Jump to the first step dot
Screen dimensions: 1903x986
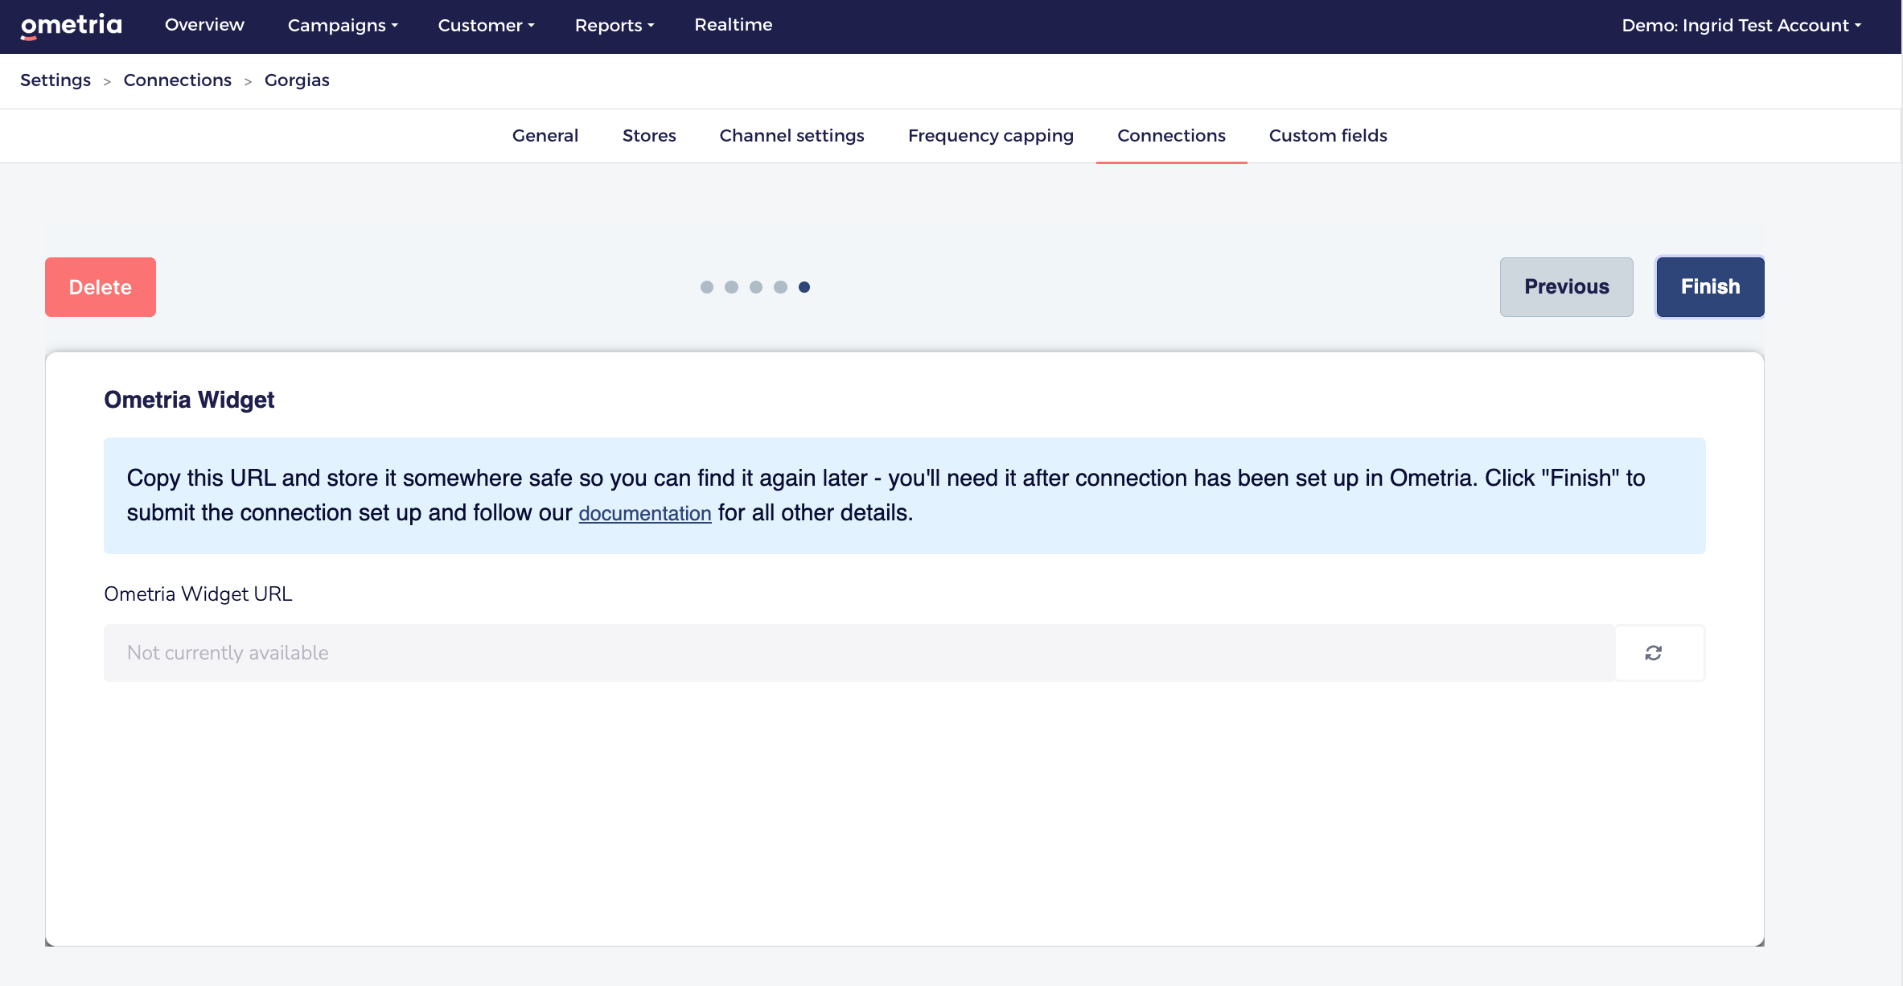pyautogui.click(x=707, y=287)
